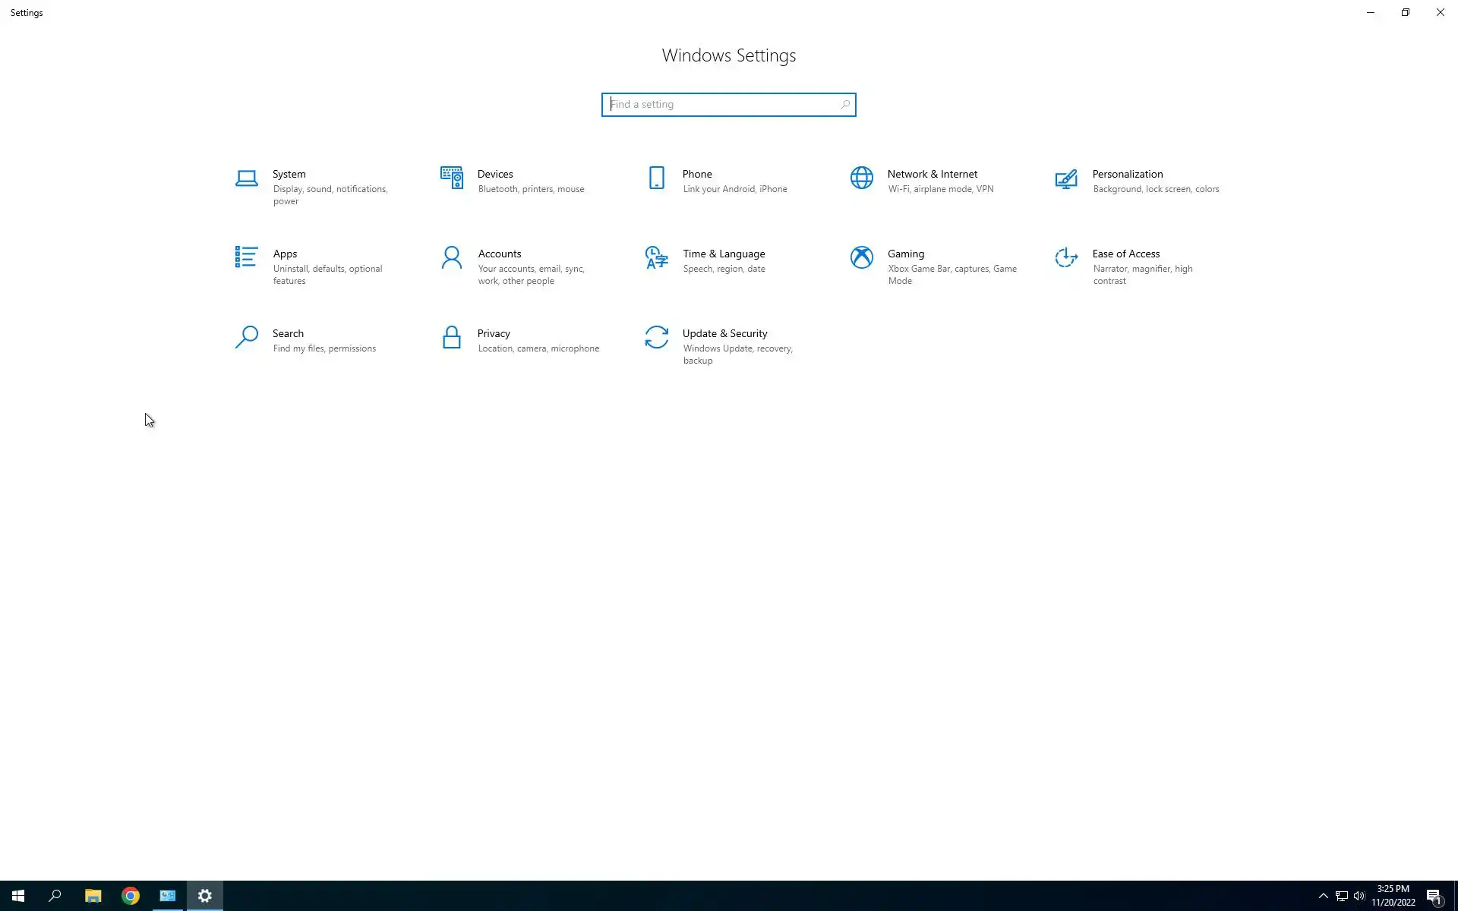
Task: Open the System laptop icon
Action: (x=246, y=178)
